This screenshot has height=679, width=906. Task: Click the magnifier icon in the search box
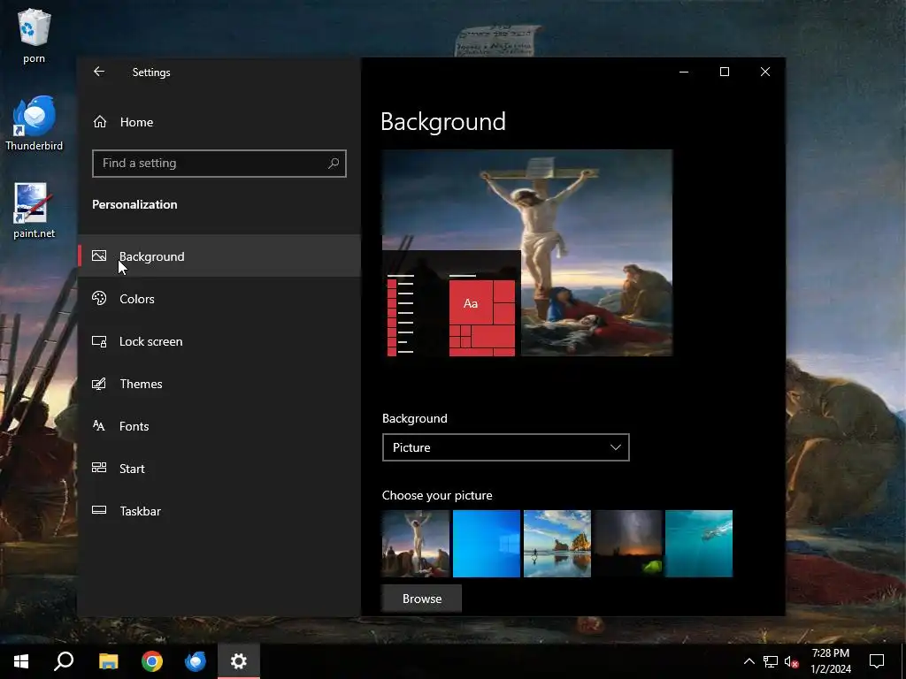point(334,164)
